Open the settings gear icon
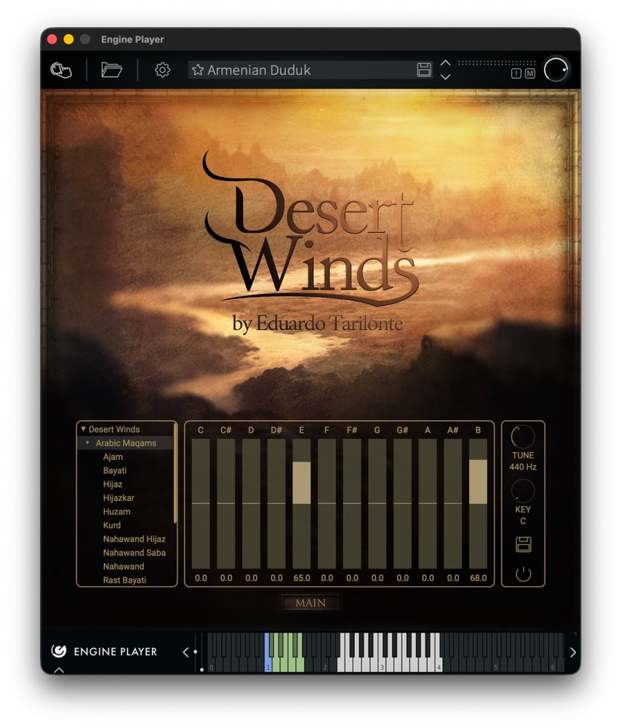The width and height of the screenshot is (621, 728). pyautogui.click(x=162, y=70)
